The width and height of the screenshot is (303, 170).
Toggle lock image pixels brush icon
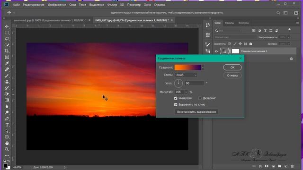click(x=235, y=44)
